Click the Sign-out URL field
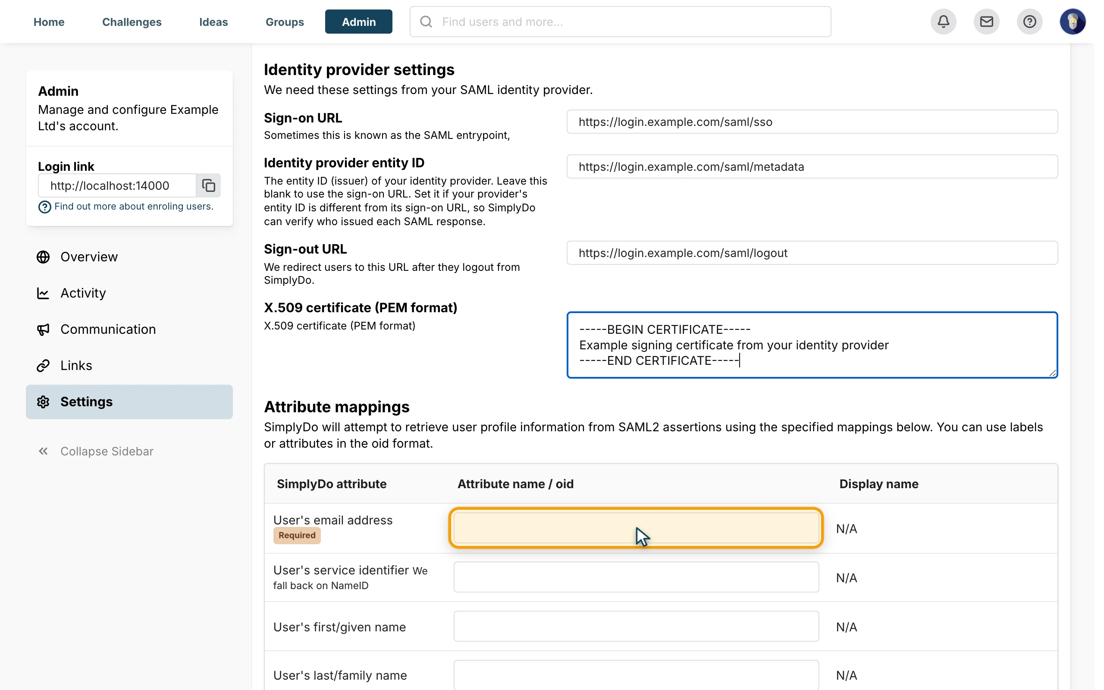The height and width of the screenshot is (690, 1104). (812, 253)
